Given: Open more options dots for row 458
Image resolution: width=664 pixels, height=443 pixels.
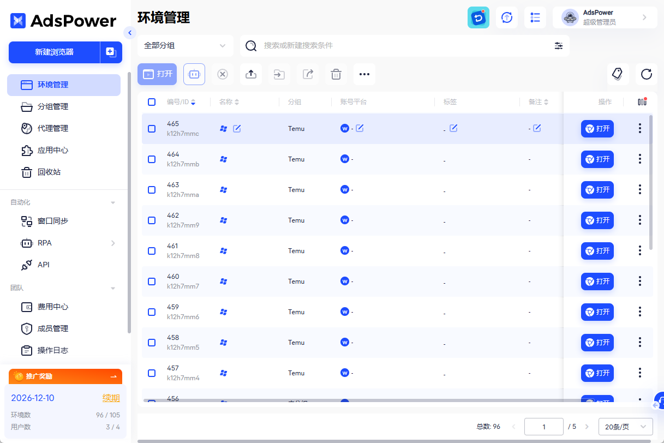Looking at the screenshot, I should (640, 343).
